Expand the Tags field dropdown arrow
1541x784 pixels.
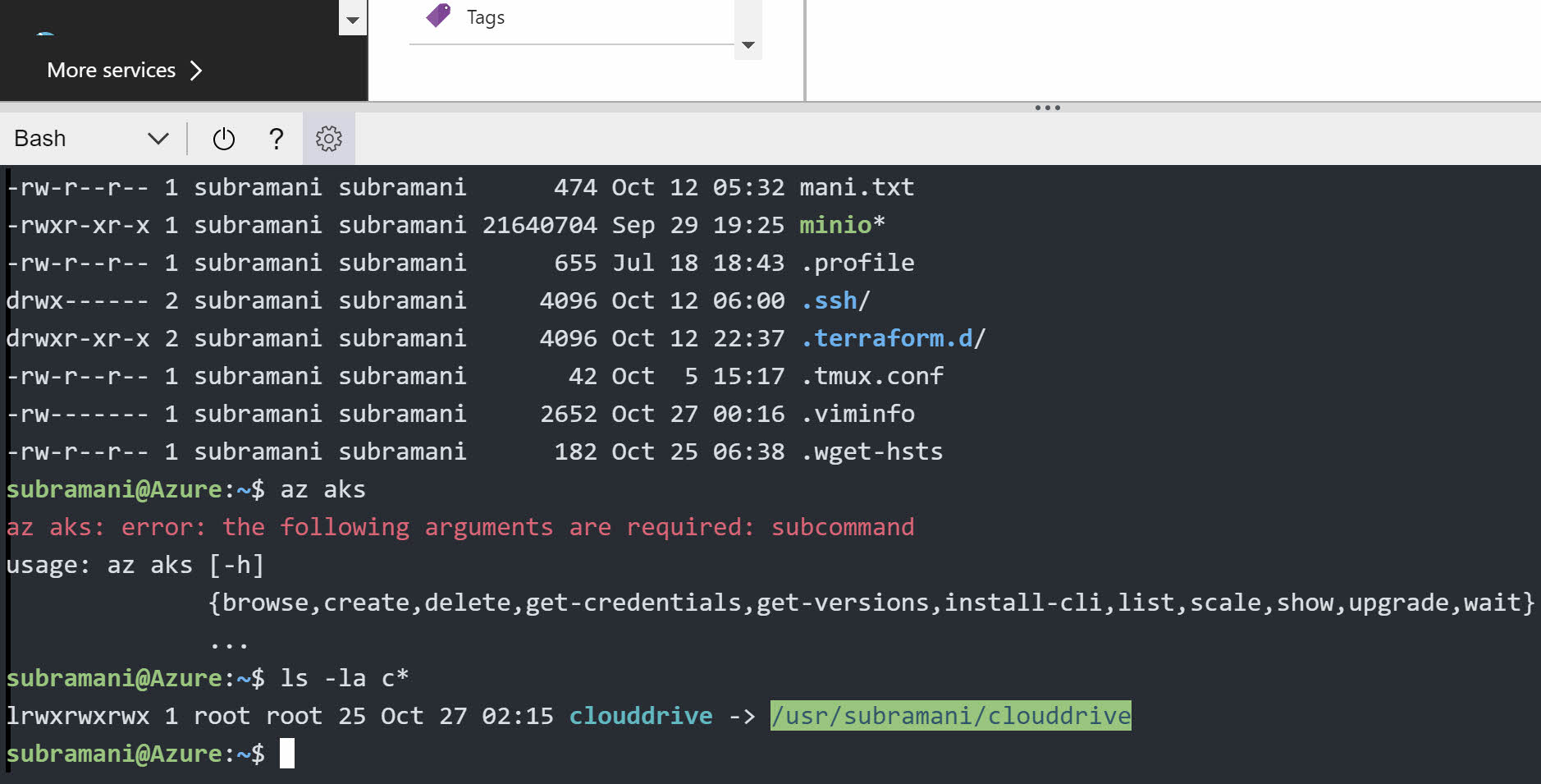click(748, 45)
